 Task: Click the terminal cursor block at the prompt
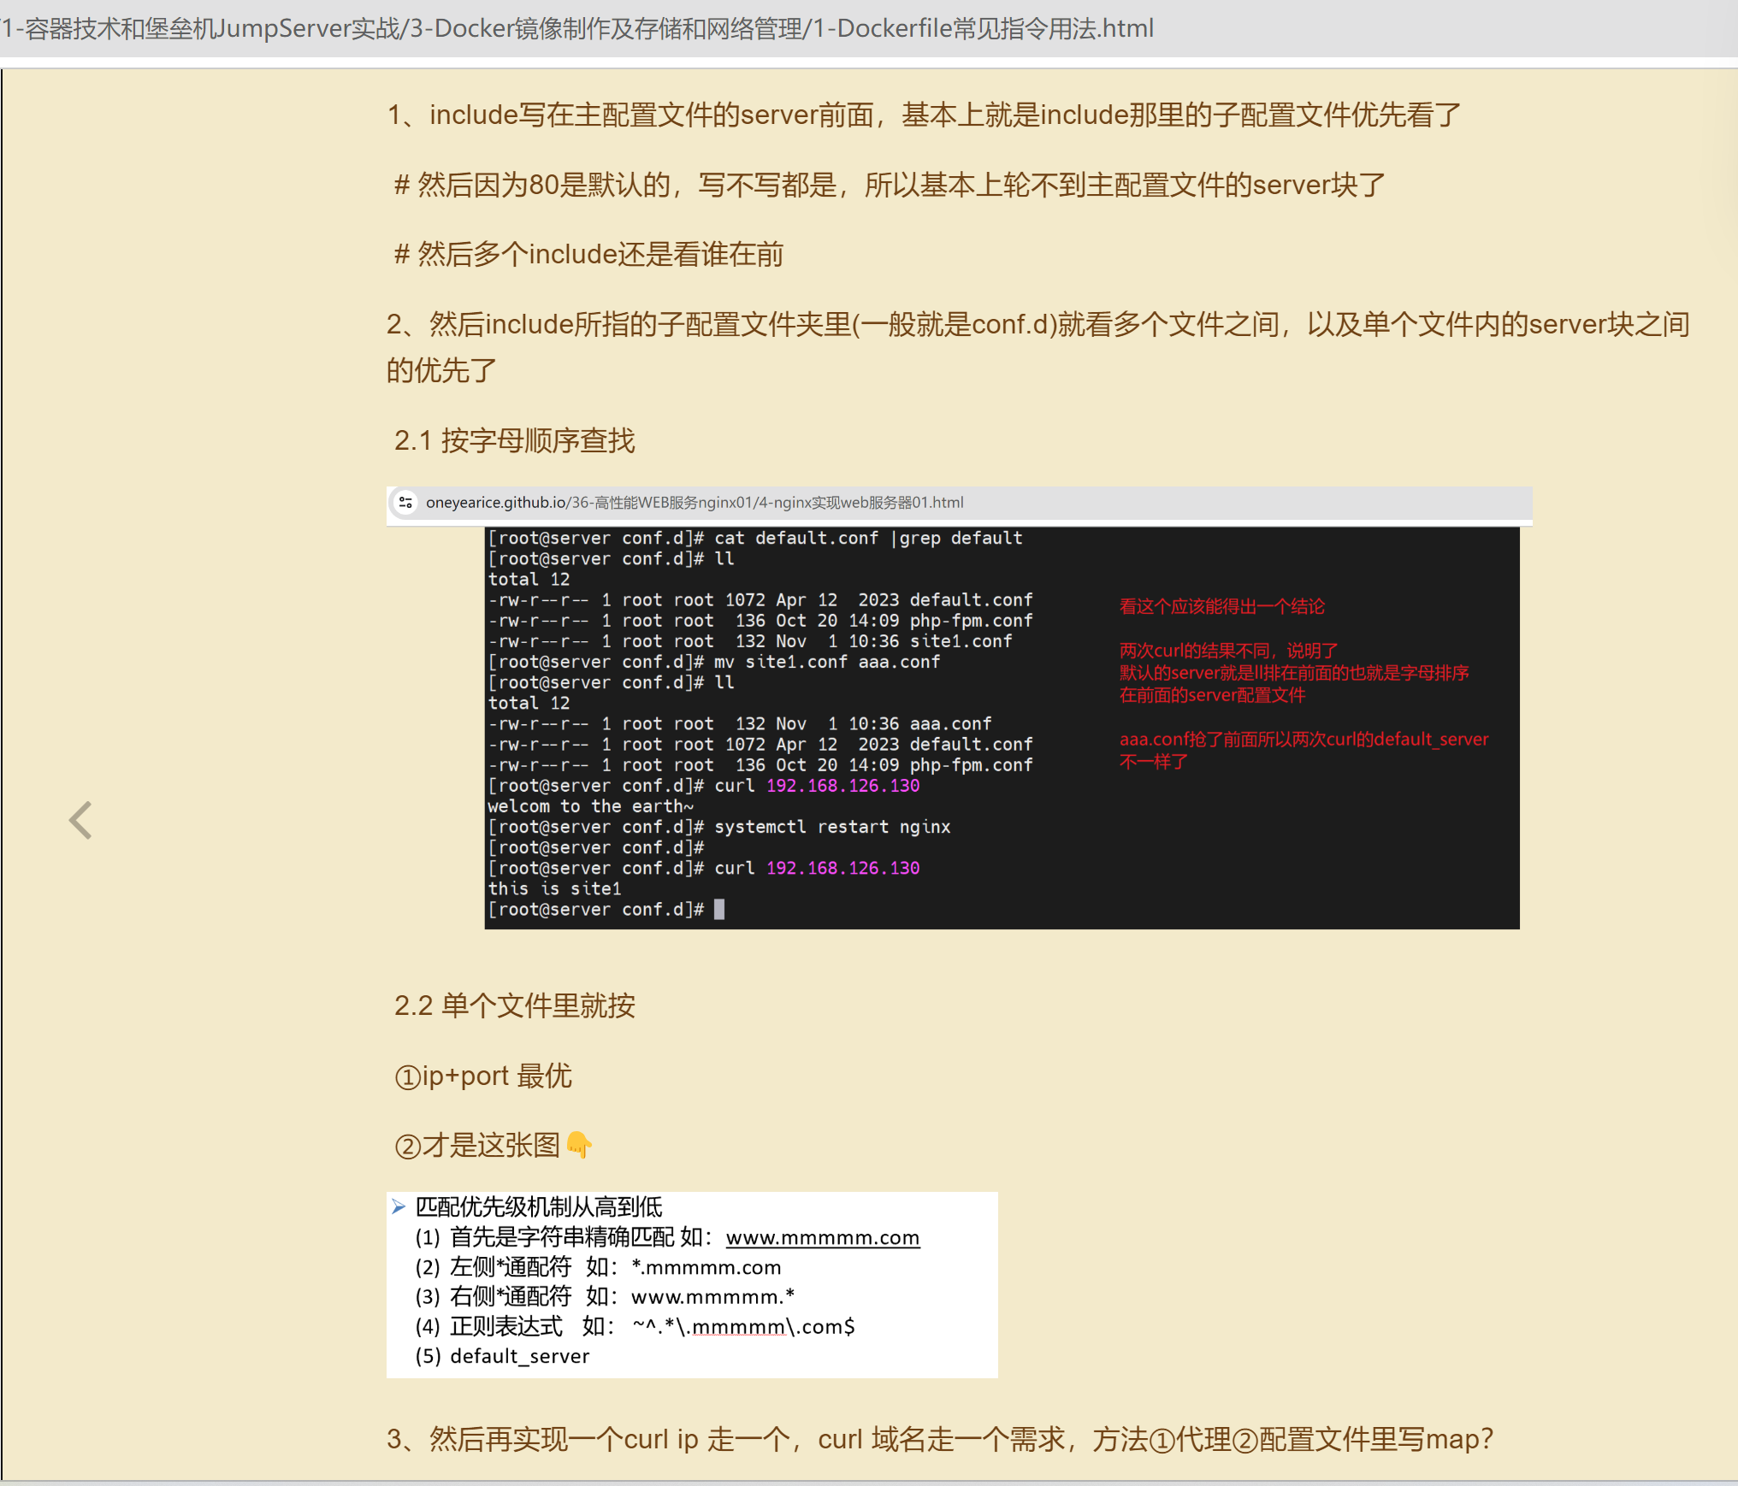point(719,909)
